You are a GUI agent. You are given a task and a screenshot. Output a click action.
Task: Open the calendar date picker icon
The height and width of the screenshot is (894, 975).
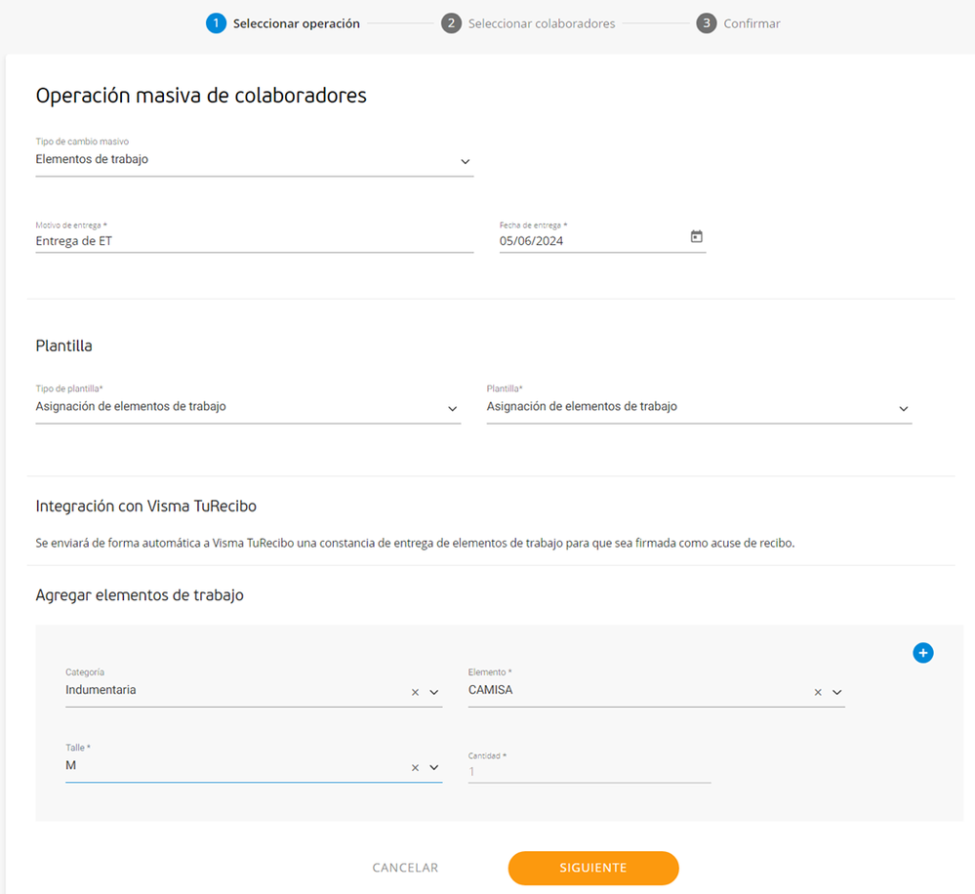[697, 237]
